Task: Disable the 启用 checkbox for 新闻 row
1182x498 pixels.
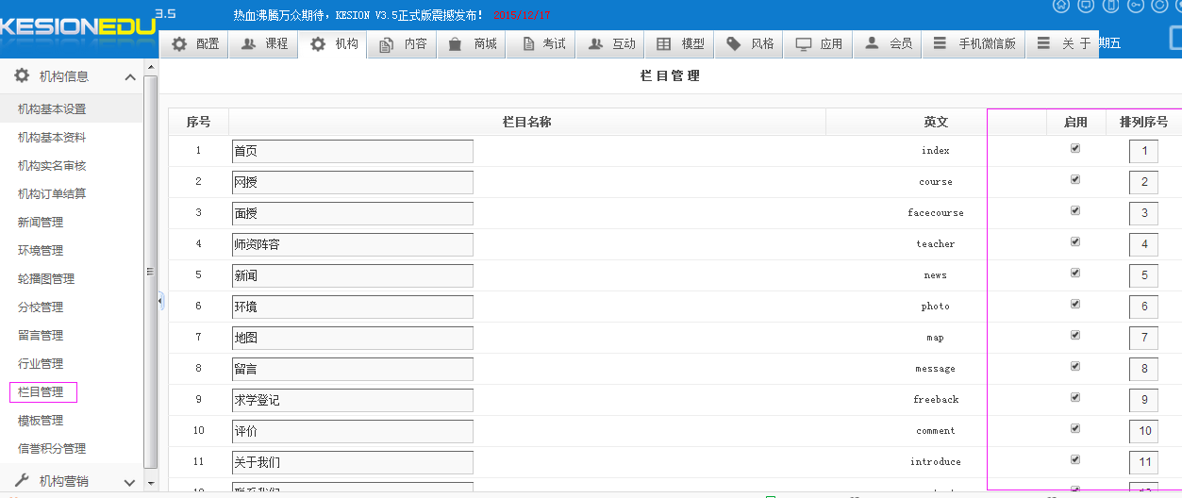Action: point(1075,274)
